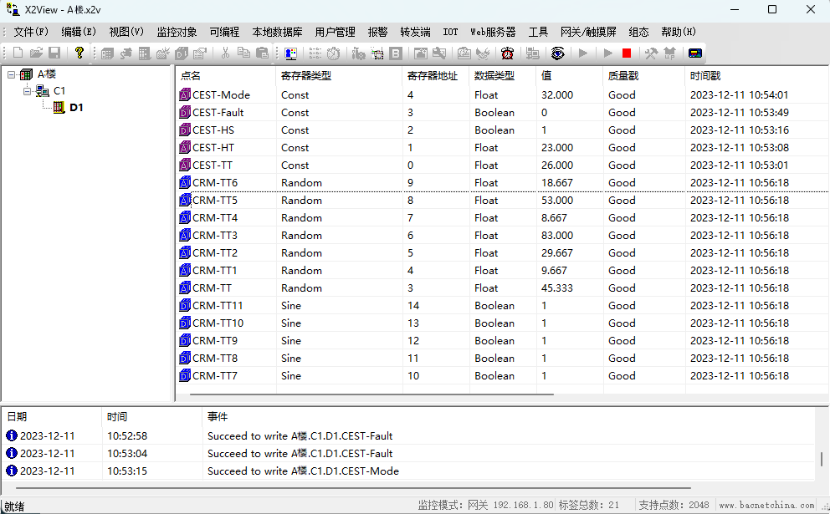Sort by the 点名 column header
Viewport: 830px width, 514px height.
(x=191, y=75)
